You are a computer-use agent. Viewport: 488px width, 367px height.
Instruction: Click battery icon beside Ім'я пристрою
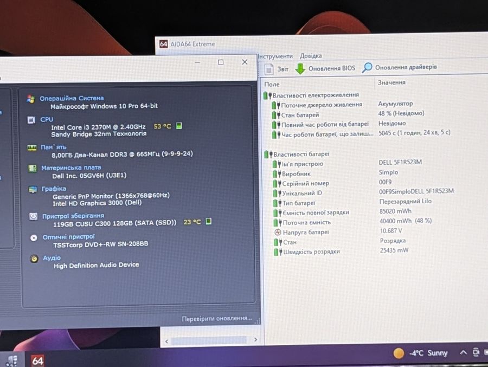point(277,164)
